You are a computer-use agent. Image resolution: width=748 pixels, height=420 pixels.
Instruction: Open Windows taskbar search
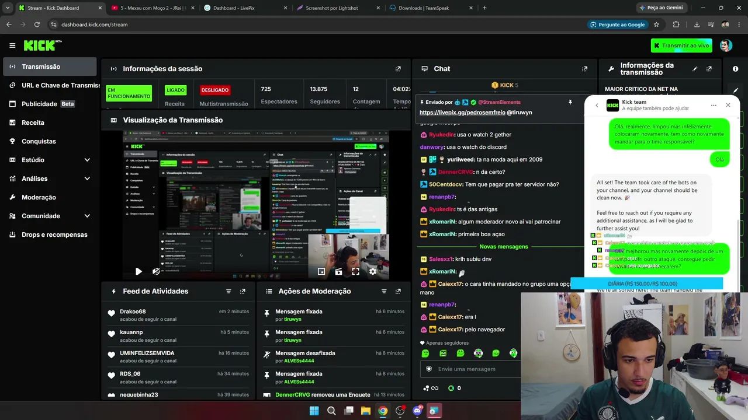click(x=331, y=411)
